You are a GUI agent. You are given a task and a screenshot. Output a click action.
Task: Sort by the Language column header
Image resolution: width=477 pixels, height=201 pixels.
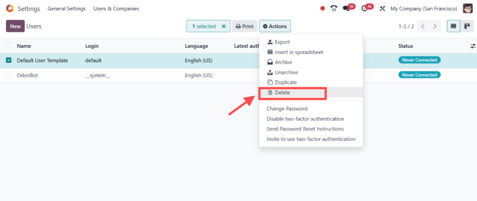tap(197, 46)
